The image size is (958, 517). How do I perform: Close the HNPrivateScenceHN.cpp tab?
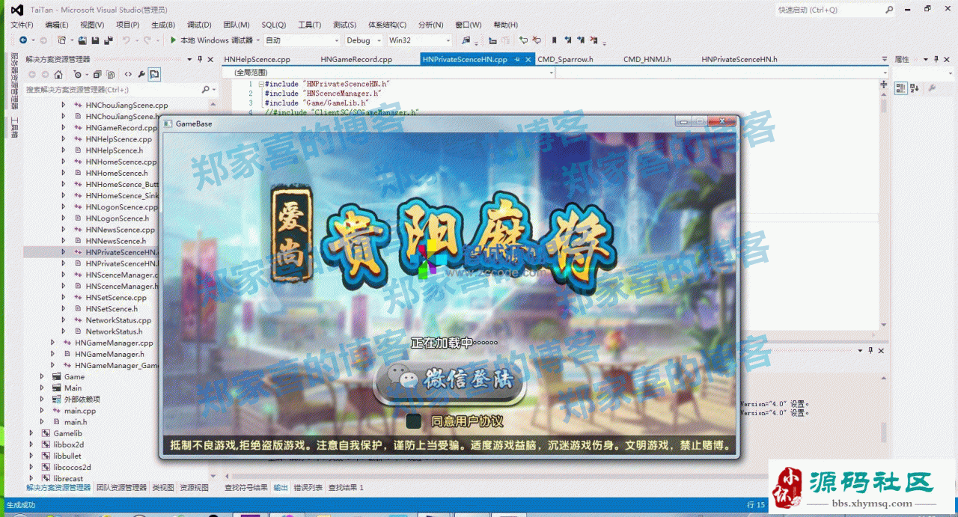528,60
